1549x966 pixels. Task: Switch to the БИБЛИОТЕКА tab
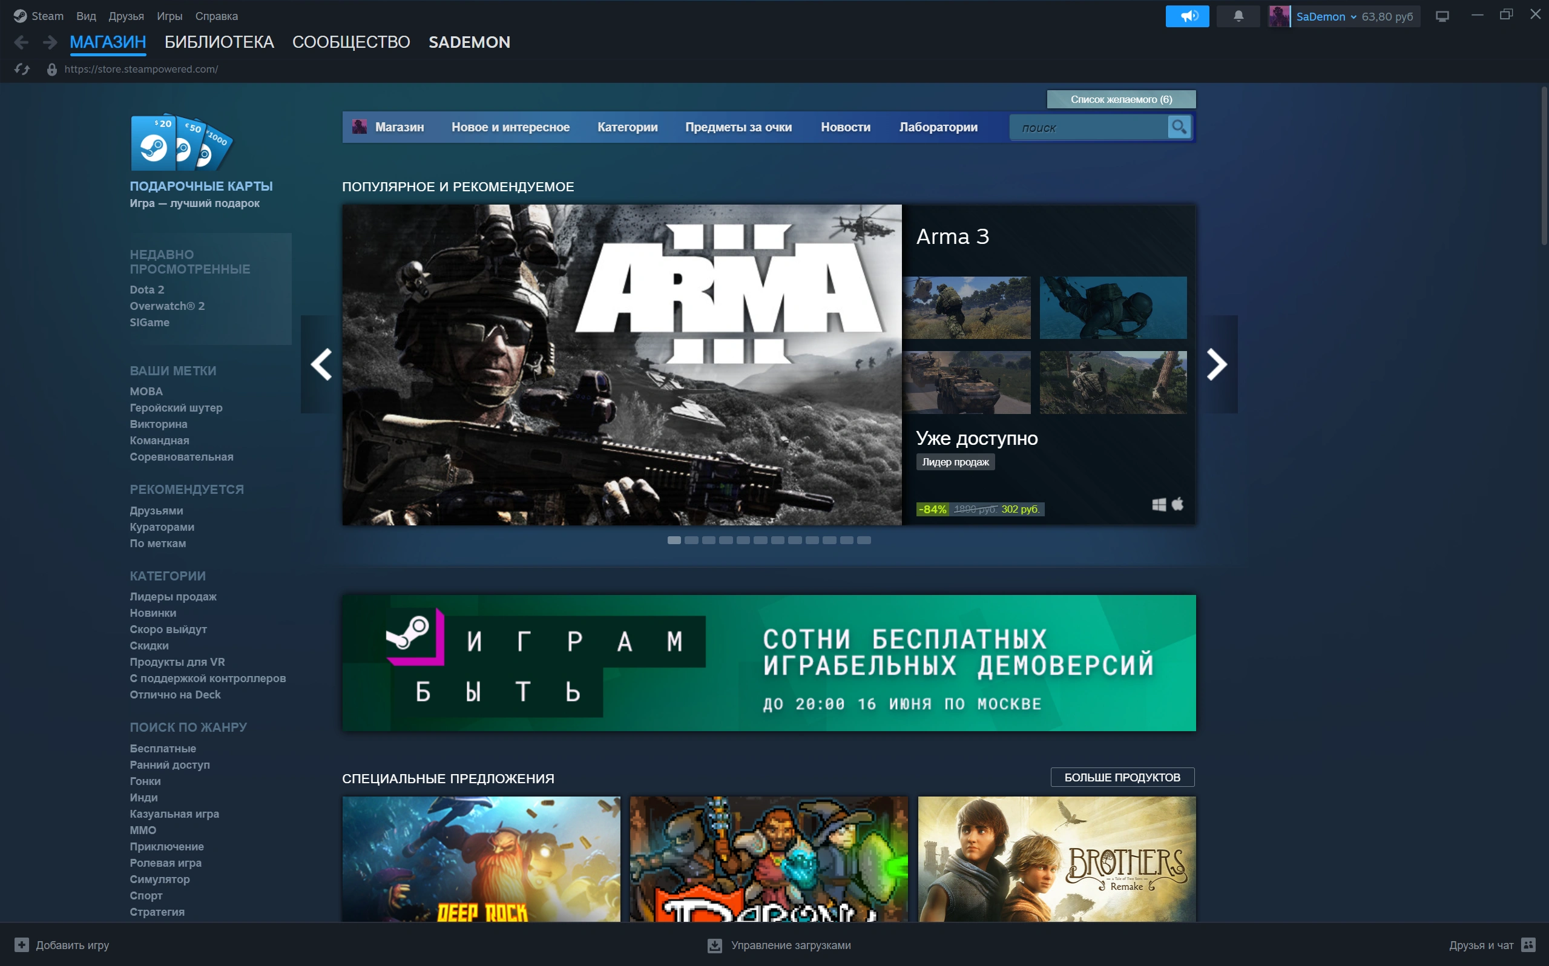pos(219,42)
